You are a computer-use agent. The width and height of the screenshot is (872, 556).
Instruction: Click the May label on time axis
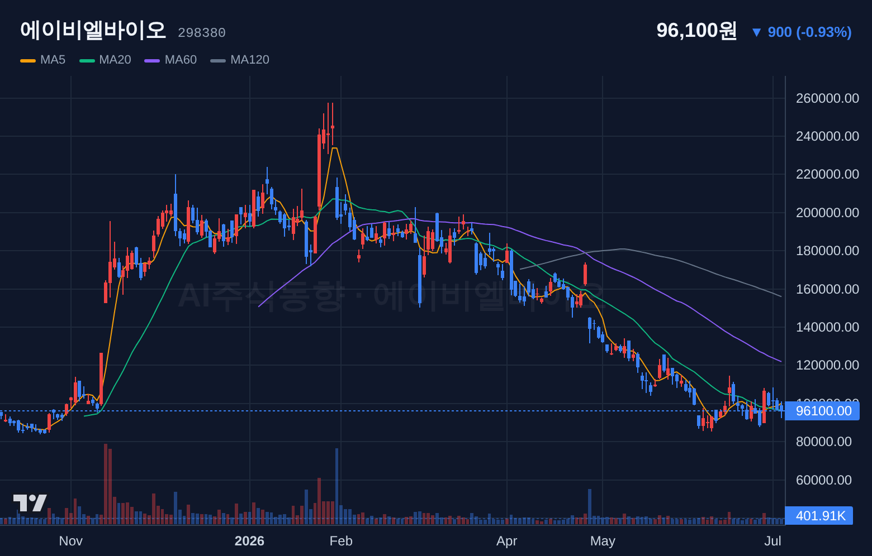(603, 541)
